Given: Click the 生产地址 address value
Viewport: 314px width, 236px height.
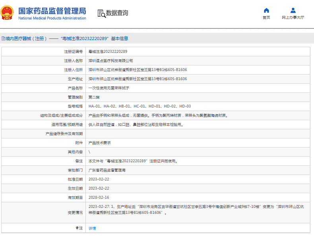Looking at the screenshot, I should click(x=138, y=79).
